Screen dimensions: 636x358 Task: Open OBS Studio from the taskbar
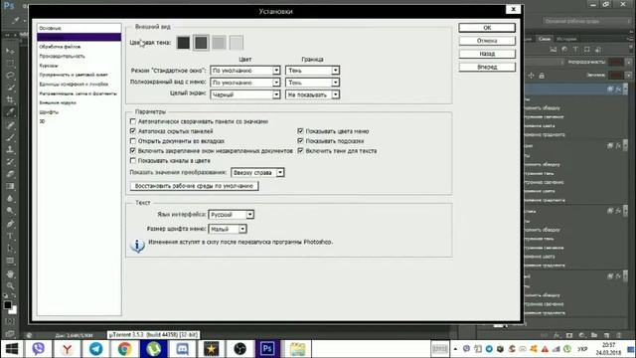239,349
